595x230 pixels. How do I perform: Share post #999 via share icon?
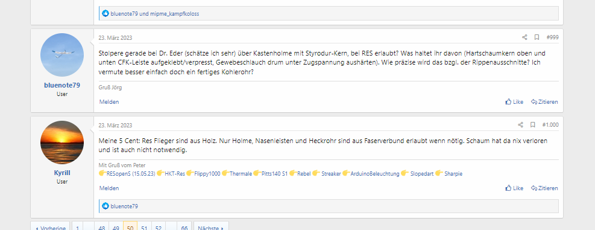click(524, 37)
